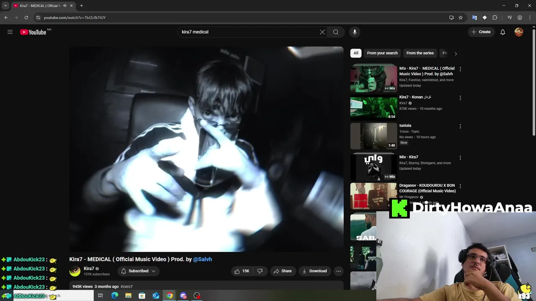The height and width of the screenshot is (301, 536).
Task: Open the @Salvh link in the title
Action: click(x=202, y=259)
